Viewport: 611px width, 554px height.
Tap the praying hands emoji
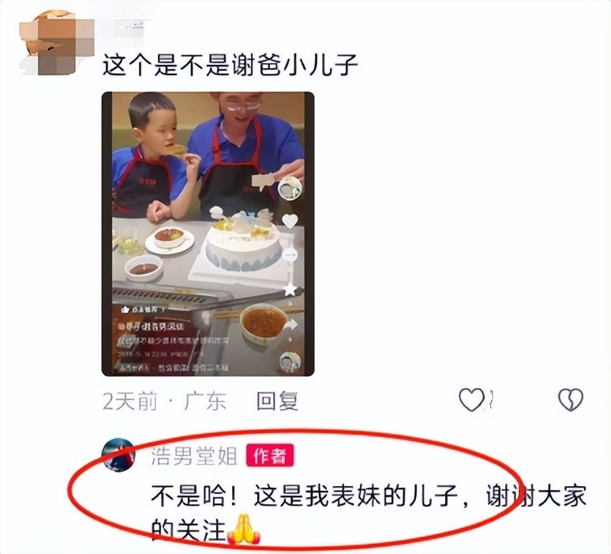pos(244,530)
